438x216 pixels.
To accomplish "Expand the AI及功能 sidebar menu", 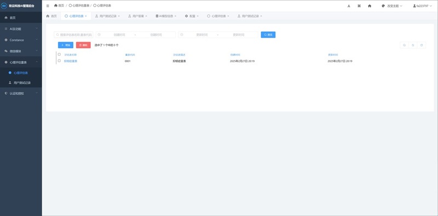I will (x=21, y=29).
